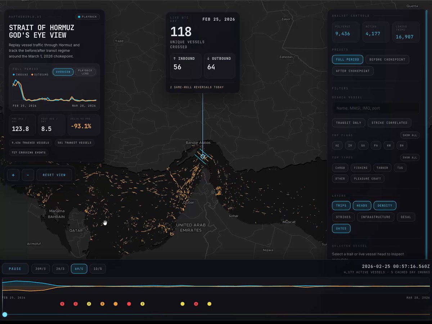The image size is (432, 324).
Task: Select the Overview chart tab
Action: tap(63, 72)
